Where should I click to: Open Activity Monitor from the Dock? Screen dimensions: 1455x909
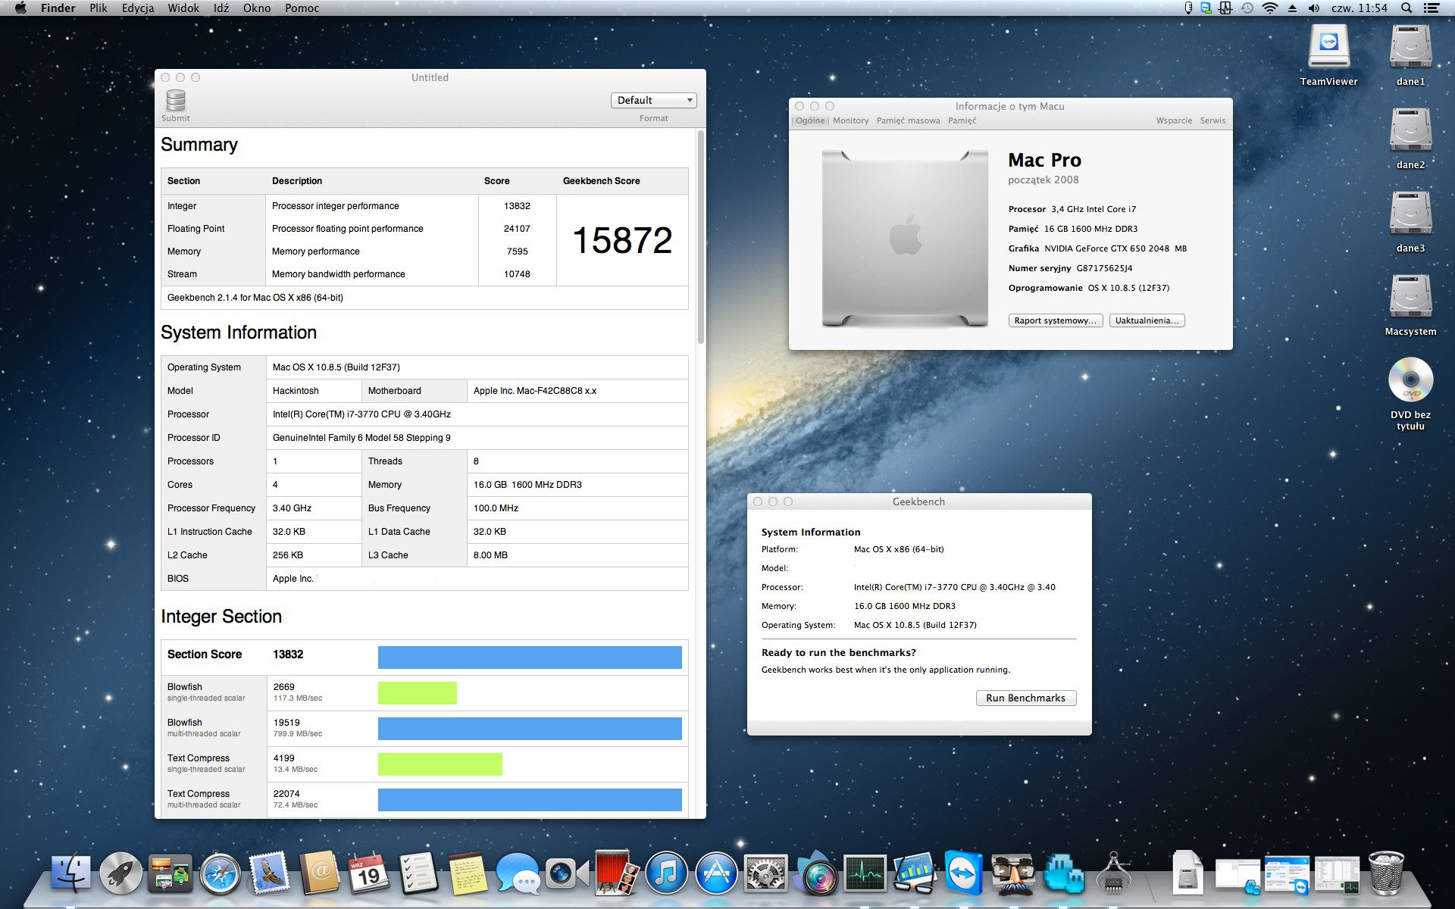pos(865,873)
